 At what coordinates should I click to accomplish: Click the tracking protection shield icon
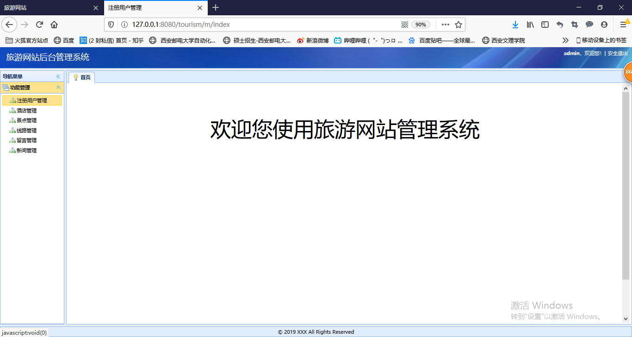111,25
